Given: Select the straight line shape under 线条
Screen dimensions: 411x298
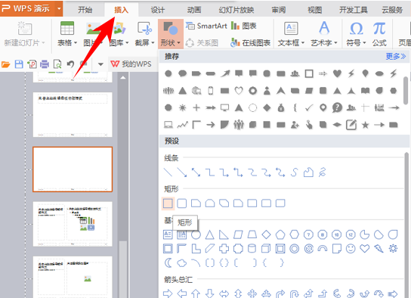Looking at the screenshot, I should pos(168,172).
